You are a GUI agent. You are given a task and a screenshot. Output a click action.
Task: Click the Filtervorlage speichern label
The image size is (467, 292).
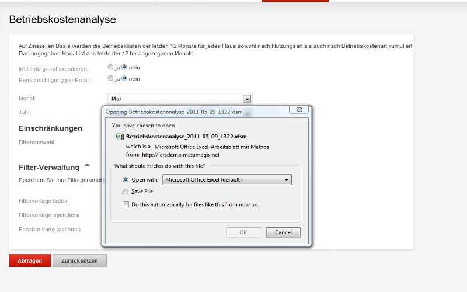coord(49,215)
